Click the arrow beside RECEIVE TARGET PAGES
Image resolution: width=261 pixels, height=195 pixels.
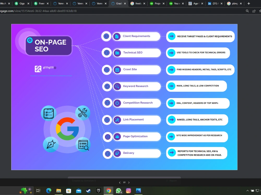[x=172, y=36]
